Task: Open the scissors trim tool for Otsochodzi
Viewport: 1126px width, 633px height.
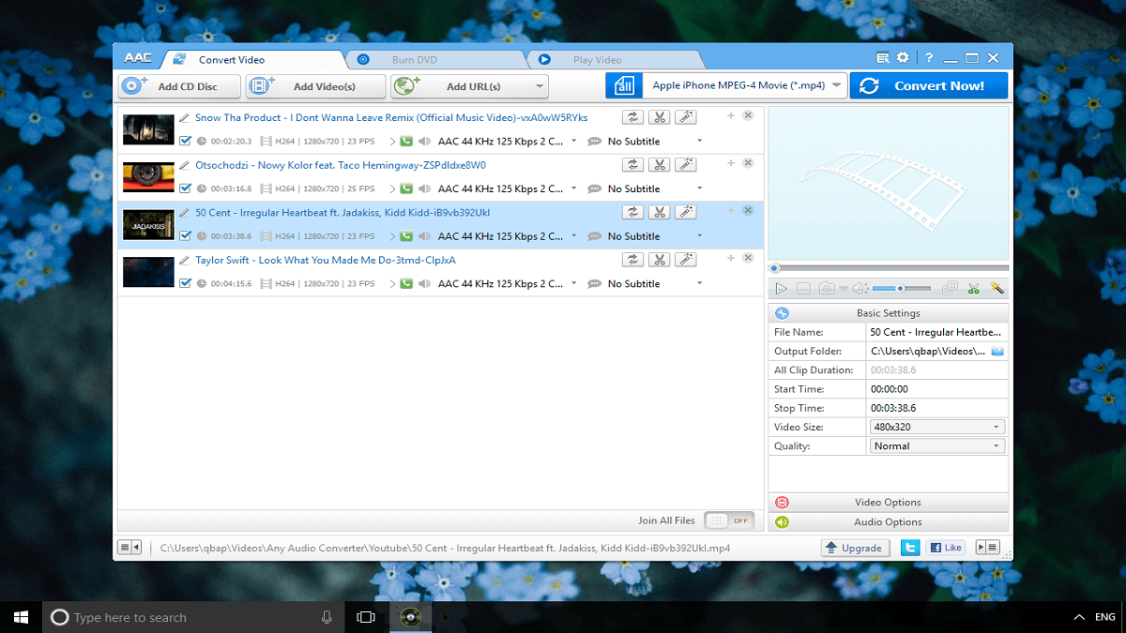Action: coord(660,164)
